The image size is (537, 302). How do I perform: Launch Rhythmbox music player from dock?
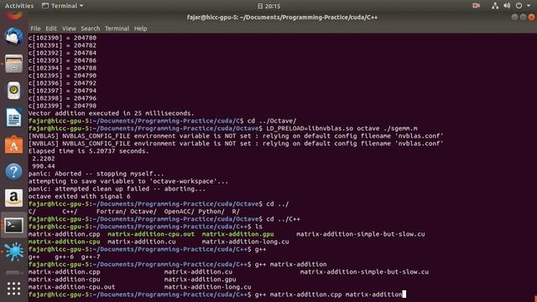(13, 91)
